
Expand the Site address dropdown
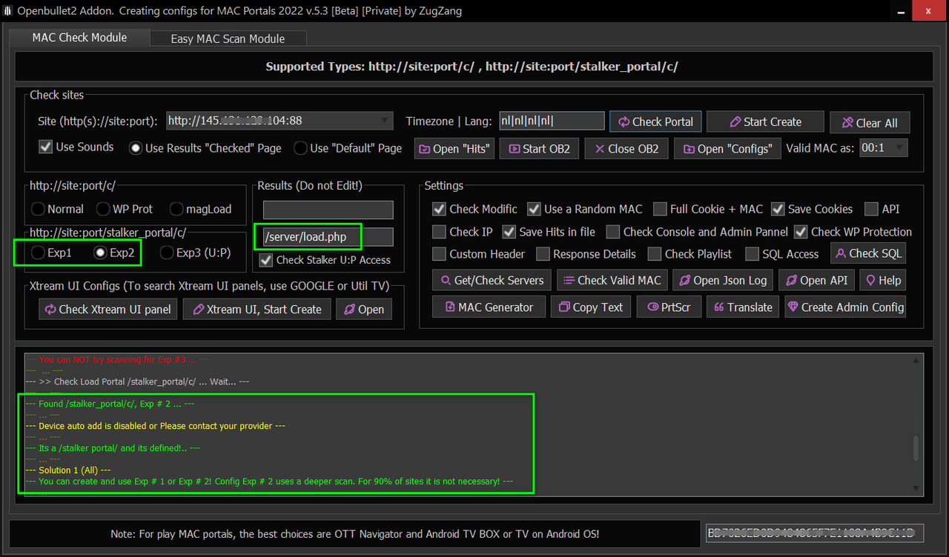click(385, 121)
